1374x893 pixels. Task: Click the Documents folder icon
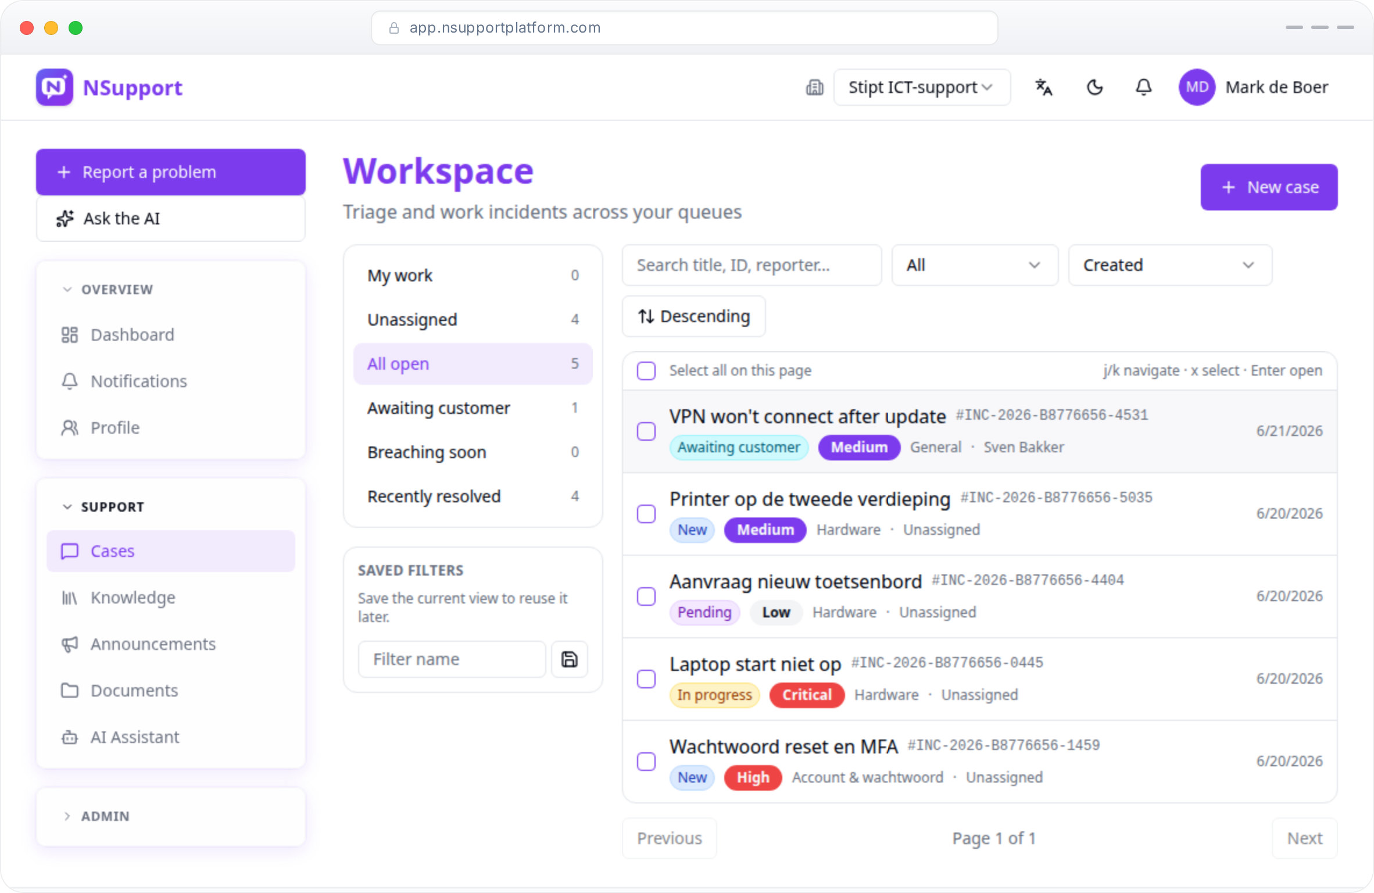[70, 691]
